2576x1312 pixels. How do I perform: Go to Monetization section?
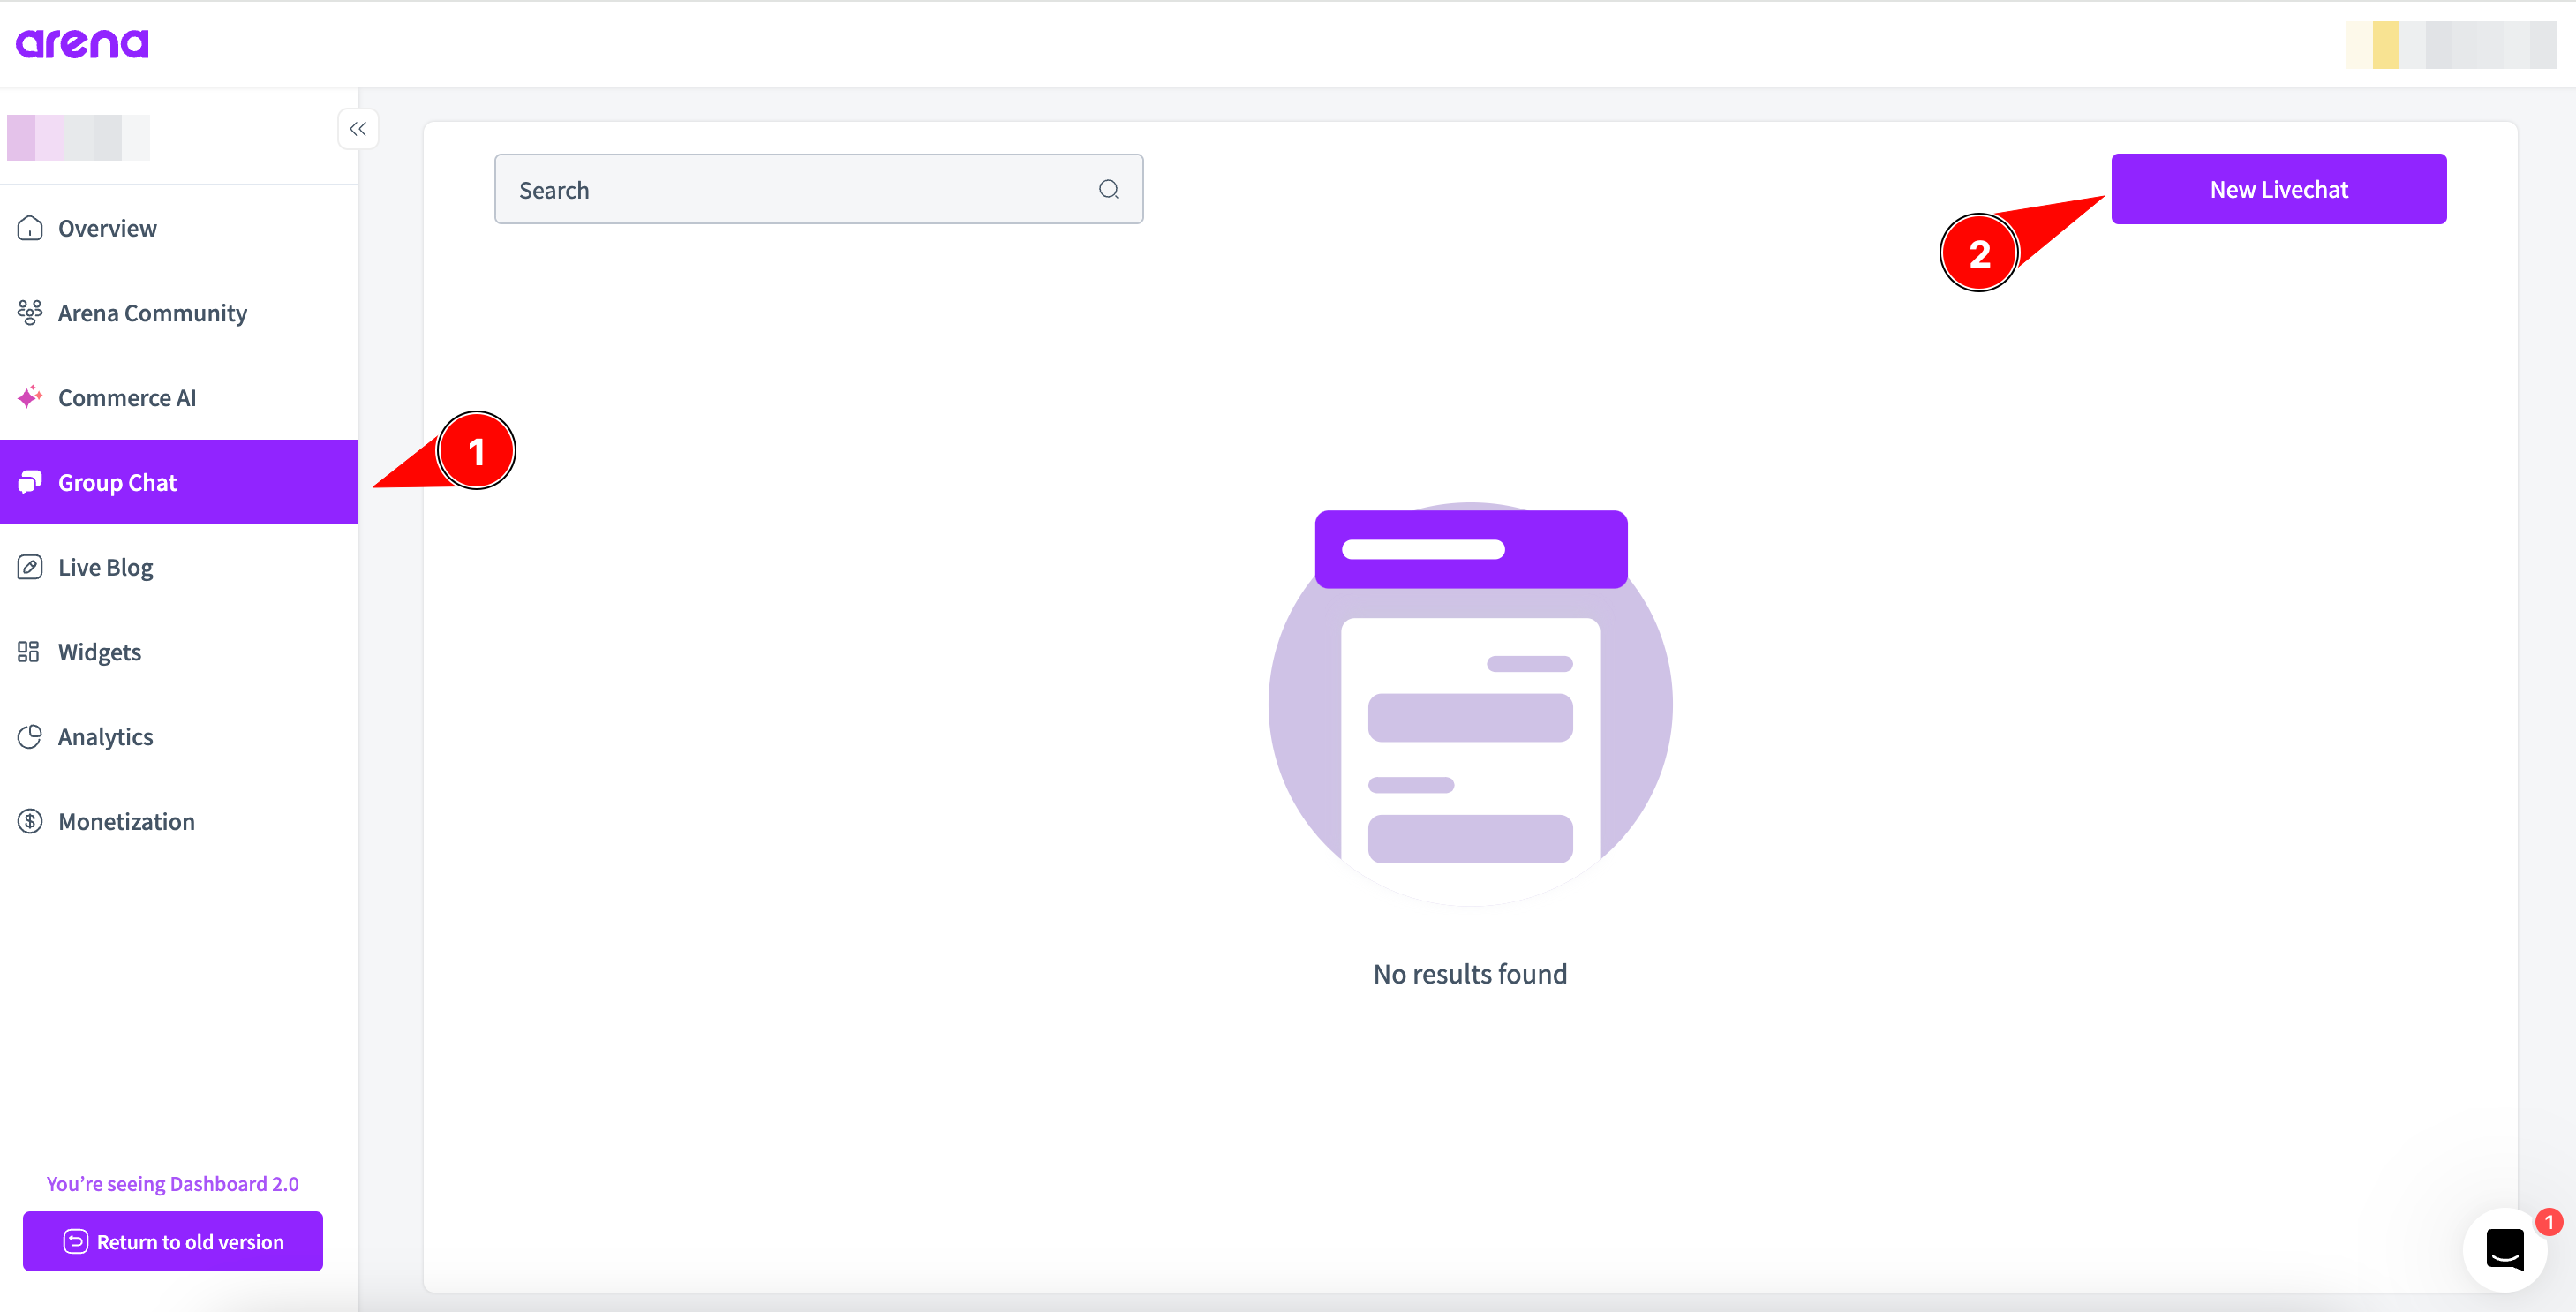126,821
